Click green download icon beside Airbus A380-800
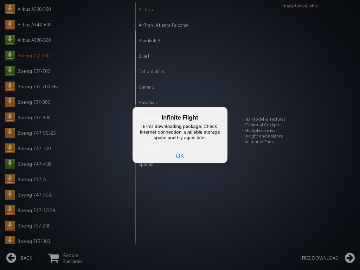 click(x=9, y=40)
